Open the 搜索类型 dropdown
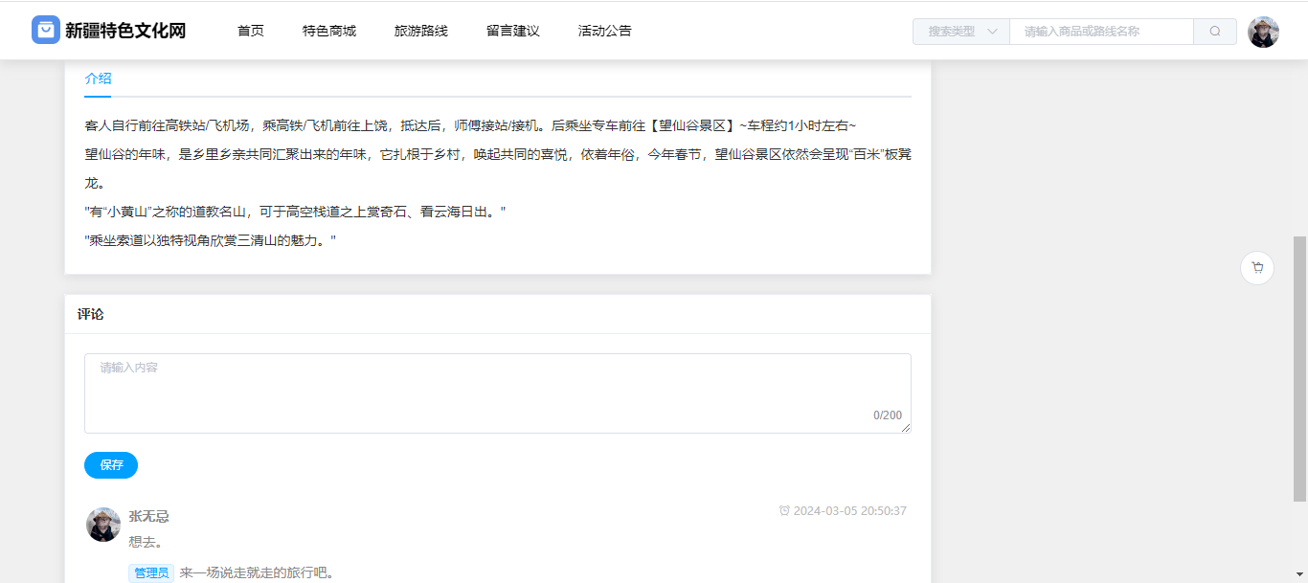The height and width of the screenshot is (583, 1308). pyautogui.click(x=961, y=32)
